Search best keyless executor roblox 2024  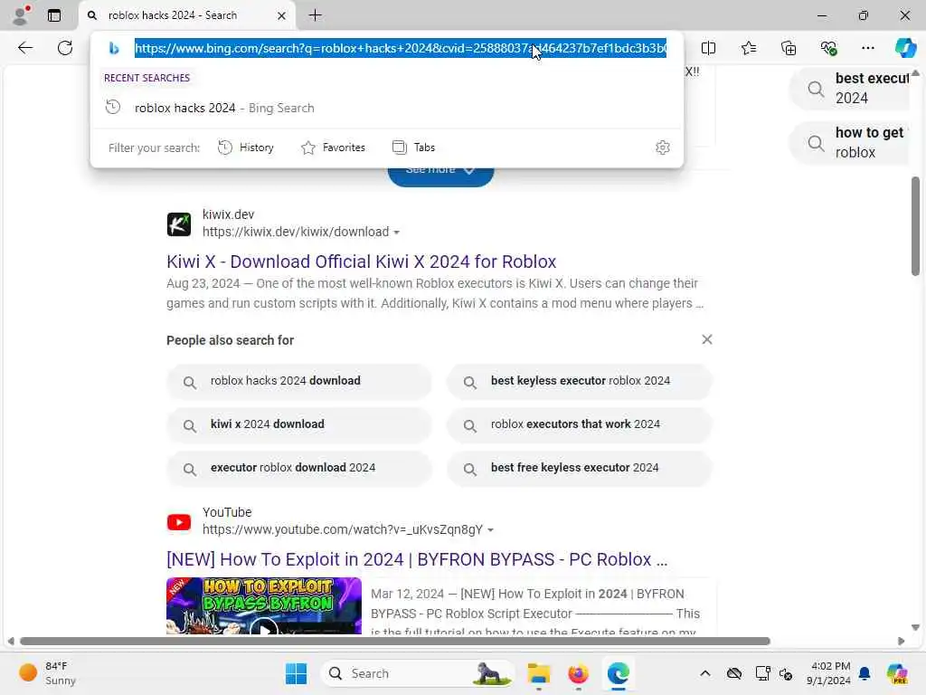[x=580, y=381]
